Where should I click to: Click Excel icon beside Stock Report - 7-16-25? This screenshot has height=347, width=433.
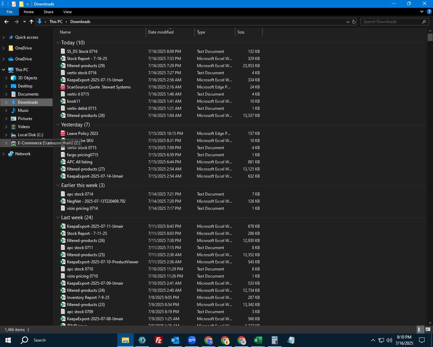pyautogui.click(x=63, y=59)
